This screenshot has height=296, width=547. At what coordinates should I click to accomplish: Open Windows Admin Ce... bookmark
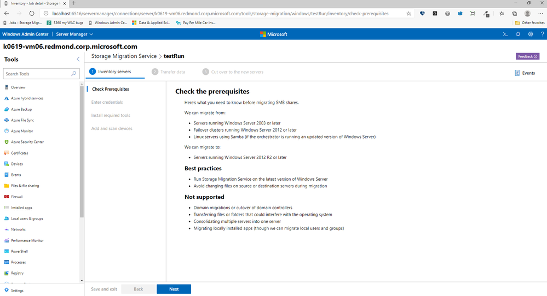pos(107,22)
